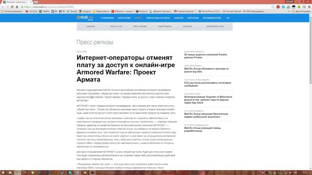Open the Главная страница bookmark

pyautogui.click(x=185, y=11)
